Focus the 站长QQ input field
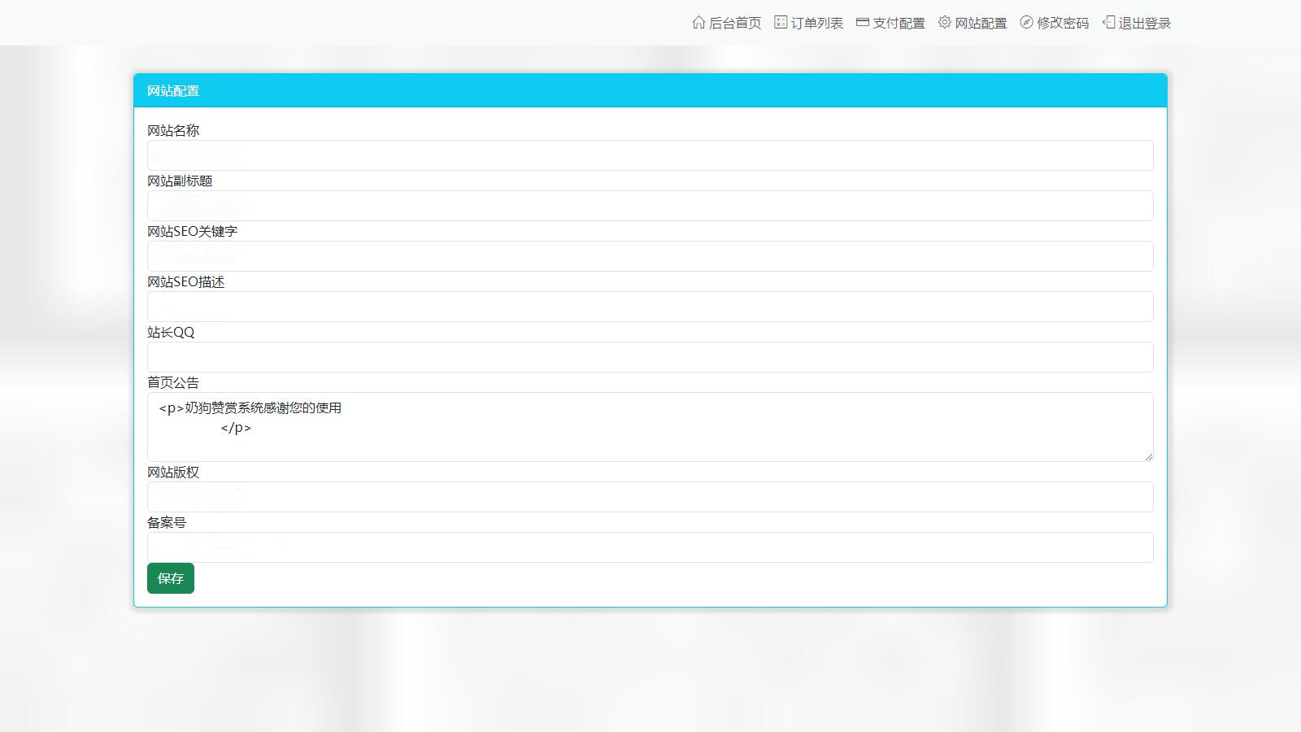The width and height of the screenshot is (1301, 732). [650, 357]
